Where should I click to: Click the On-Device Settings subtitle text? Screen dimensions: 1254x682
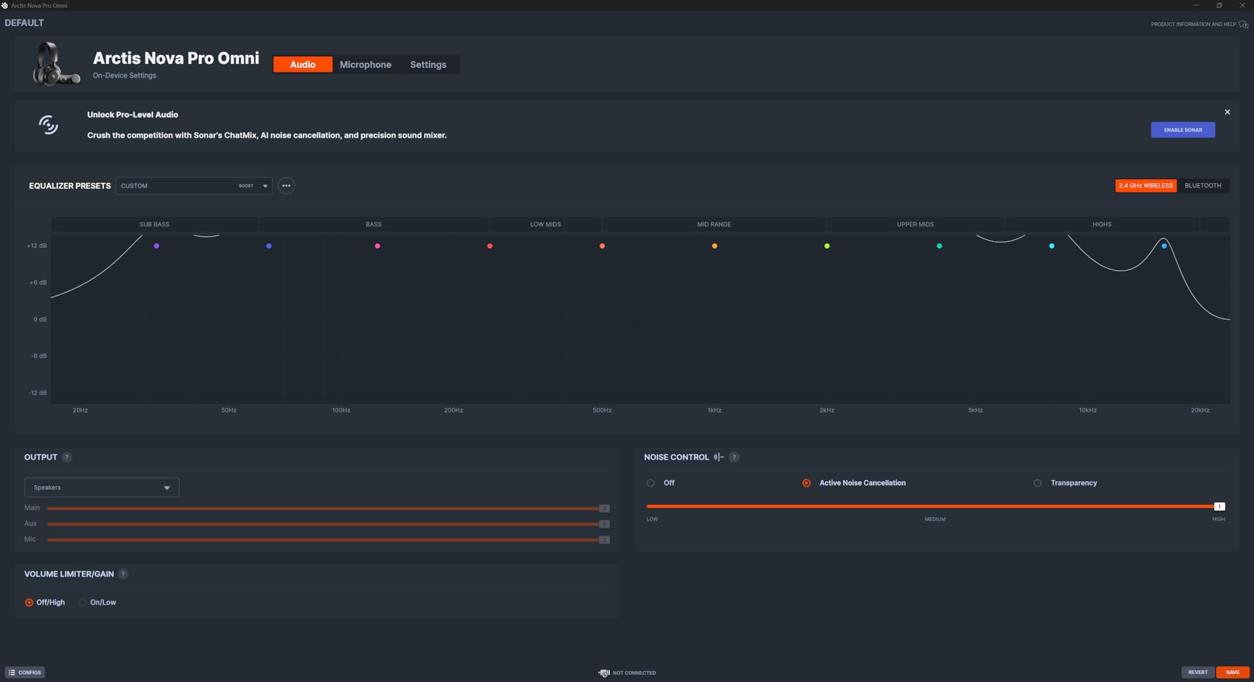pyautogui.click(x=124, y=75)
